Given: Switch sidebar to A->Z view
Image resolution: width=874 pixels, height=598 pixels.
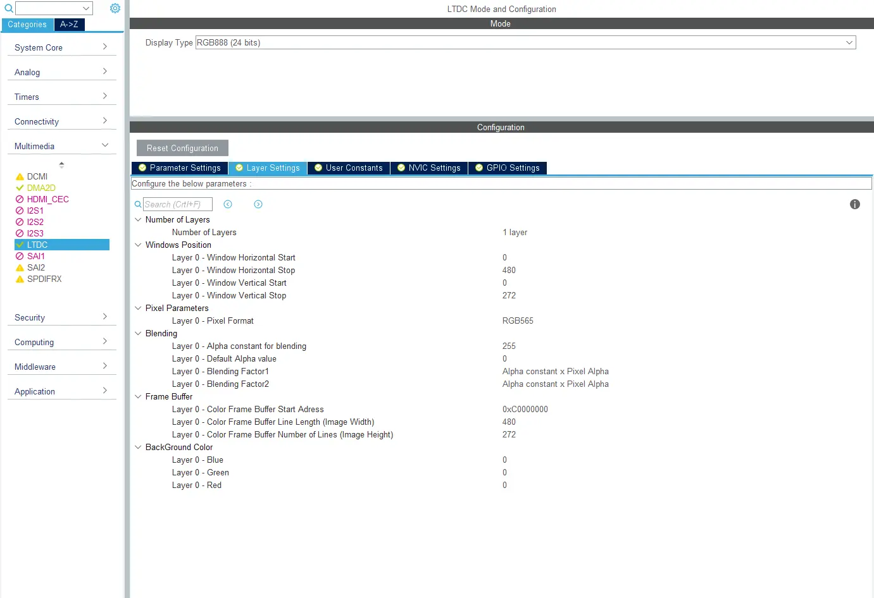Looking at the screenshot, I should point(69,24).
